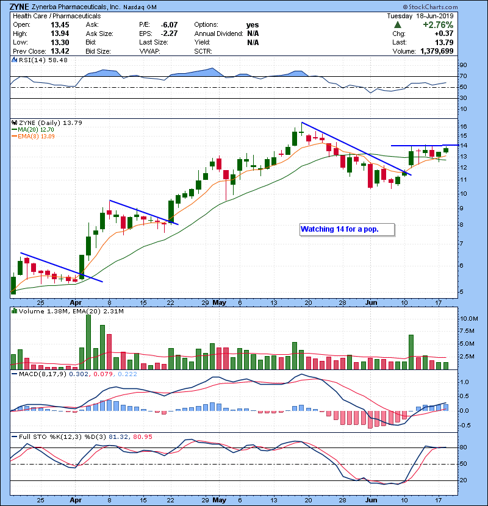Click the Yield value N/A
Screen dimensions: 488x506
coord(253,42)
